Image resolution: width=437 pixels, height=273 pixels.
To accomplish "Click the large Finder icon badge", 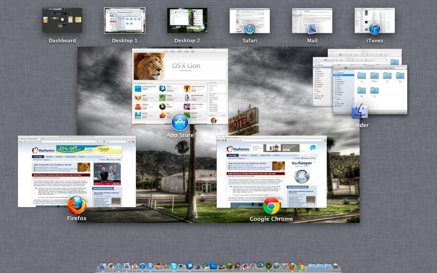I will pyautogui.click(x=360, y=112).
